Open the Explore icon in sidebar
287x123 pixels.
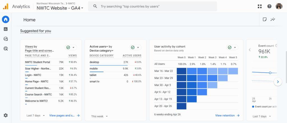click(x=6, y=39)
